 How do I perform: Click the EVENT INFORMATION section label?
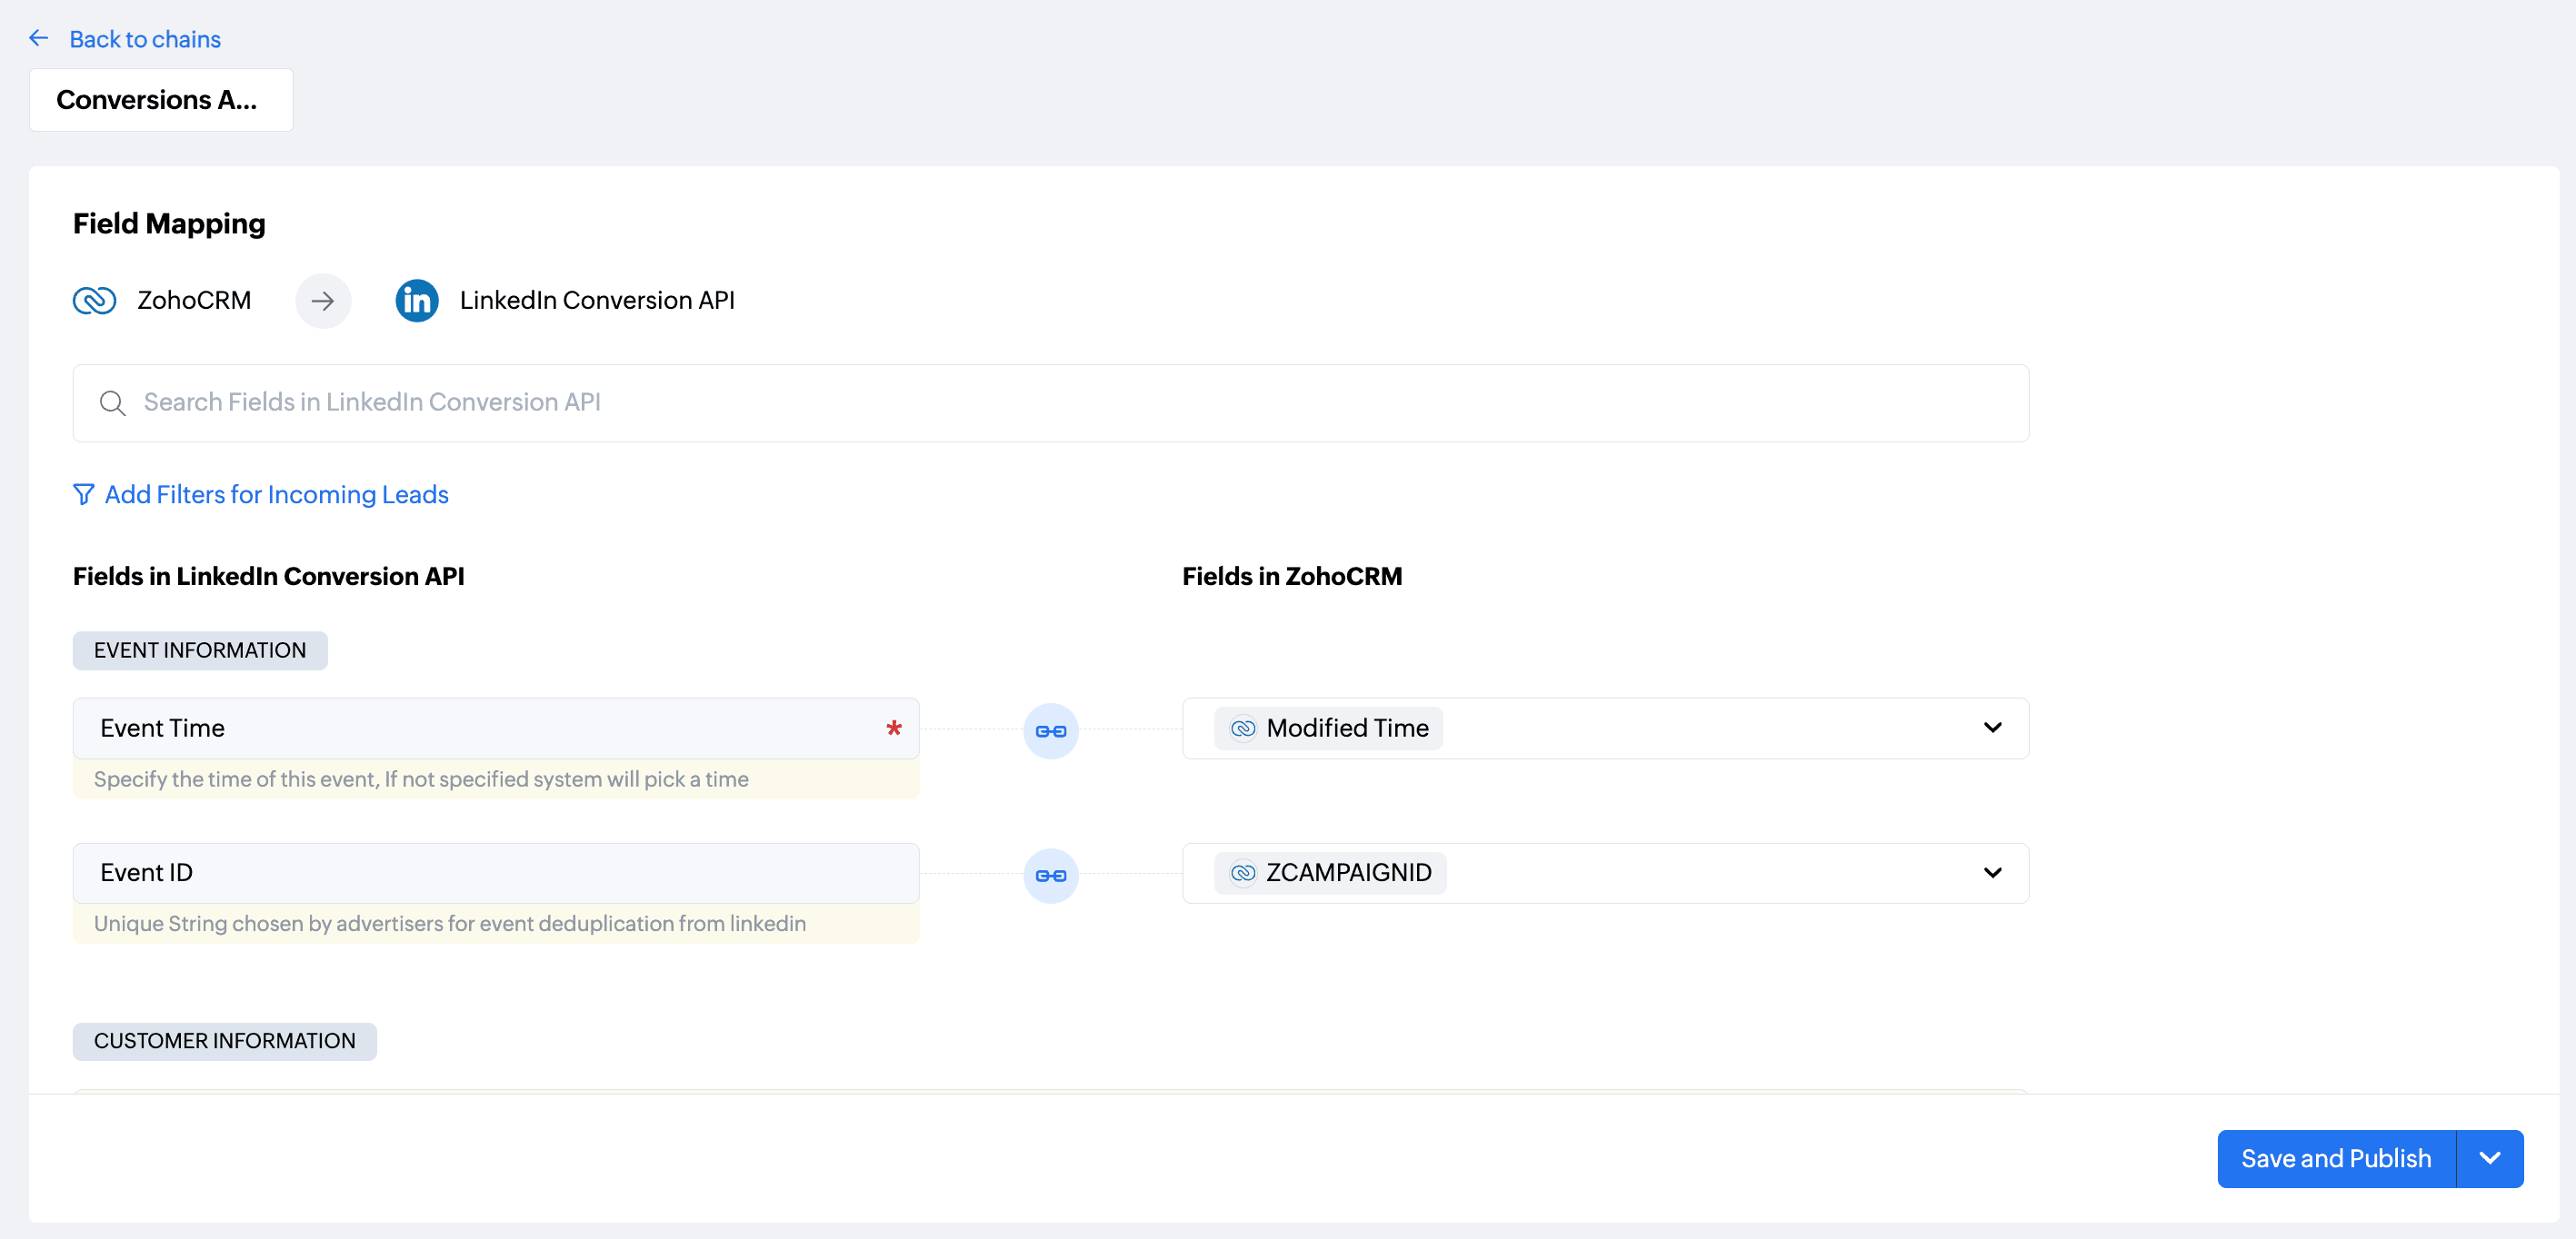click(x=200, y=650)
